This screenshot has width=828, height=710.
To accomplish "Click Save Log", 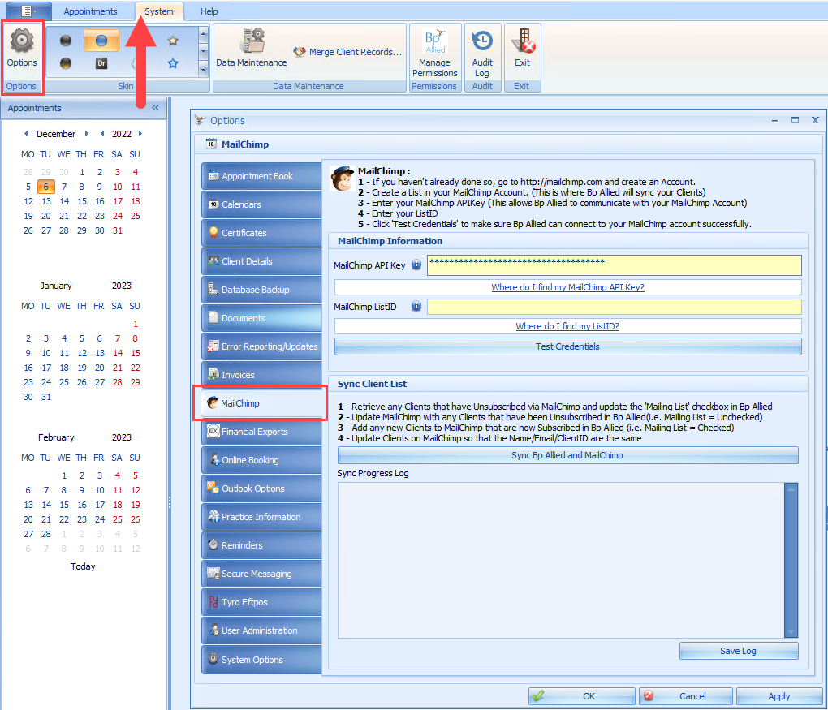I will (738, 651).
